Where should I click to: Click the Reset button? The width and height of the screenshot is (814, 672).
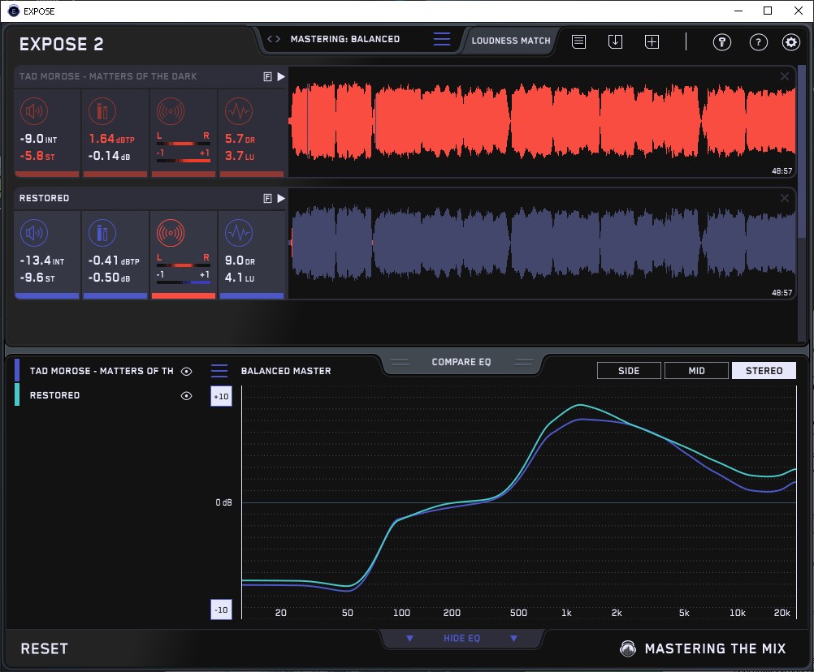point(45,648)
